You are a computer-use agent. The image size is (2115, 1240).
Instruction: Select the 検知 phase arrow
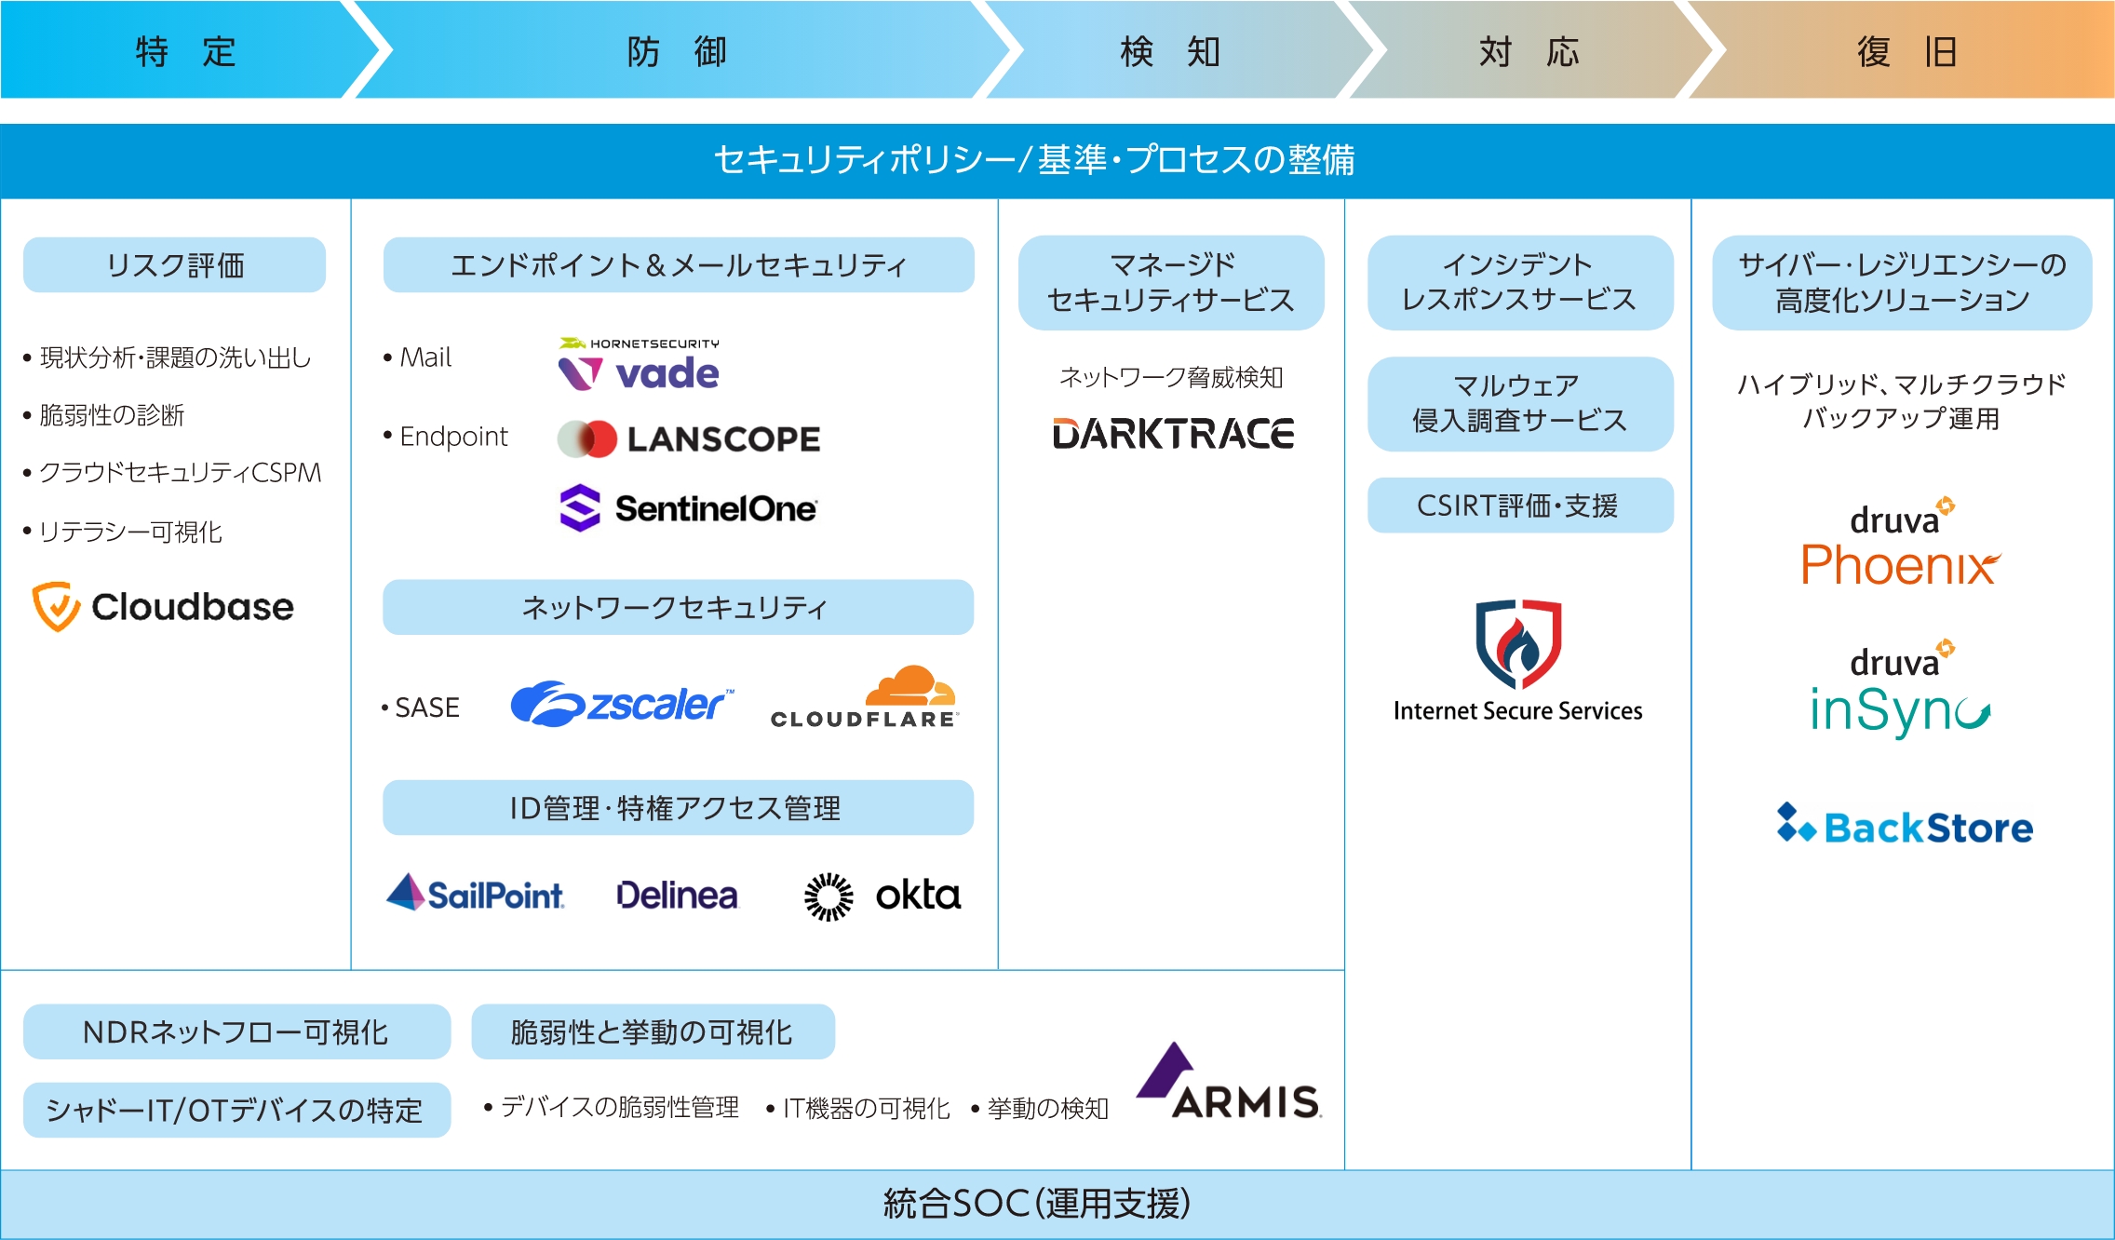pos(1171,50)
